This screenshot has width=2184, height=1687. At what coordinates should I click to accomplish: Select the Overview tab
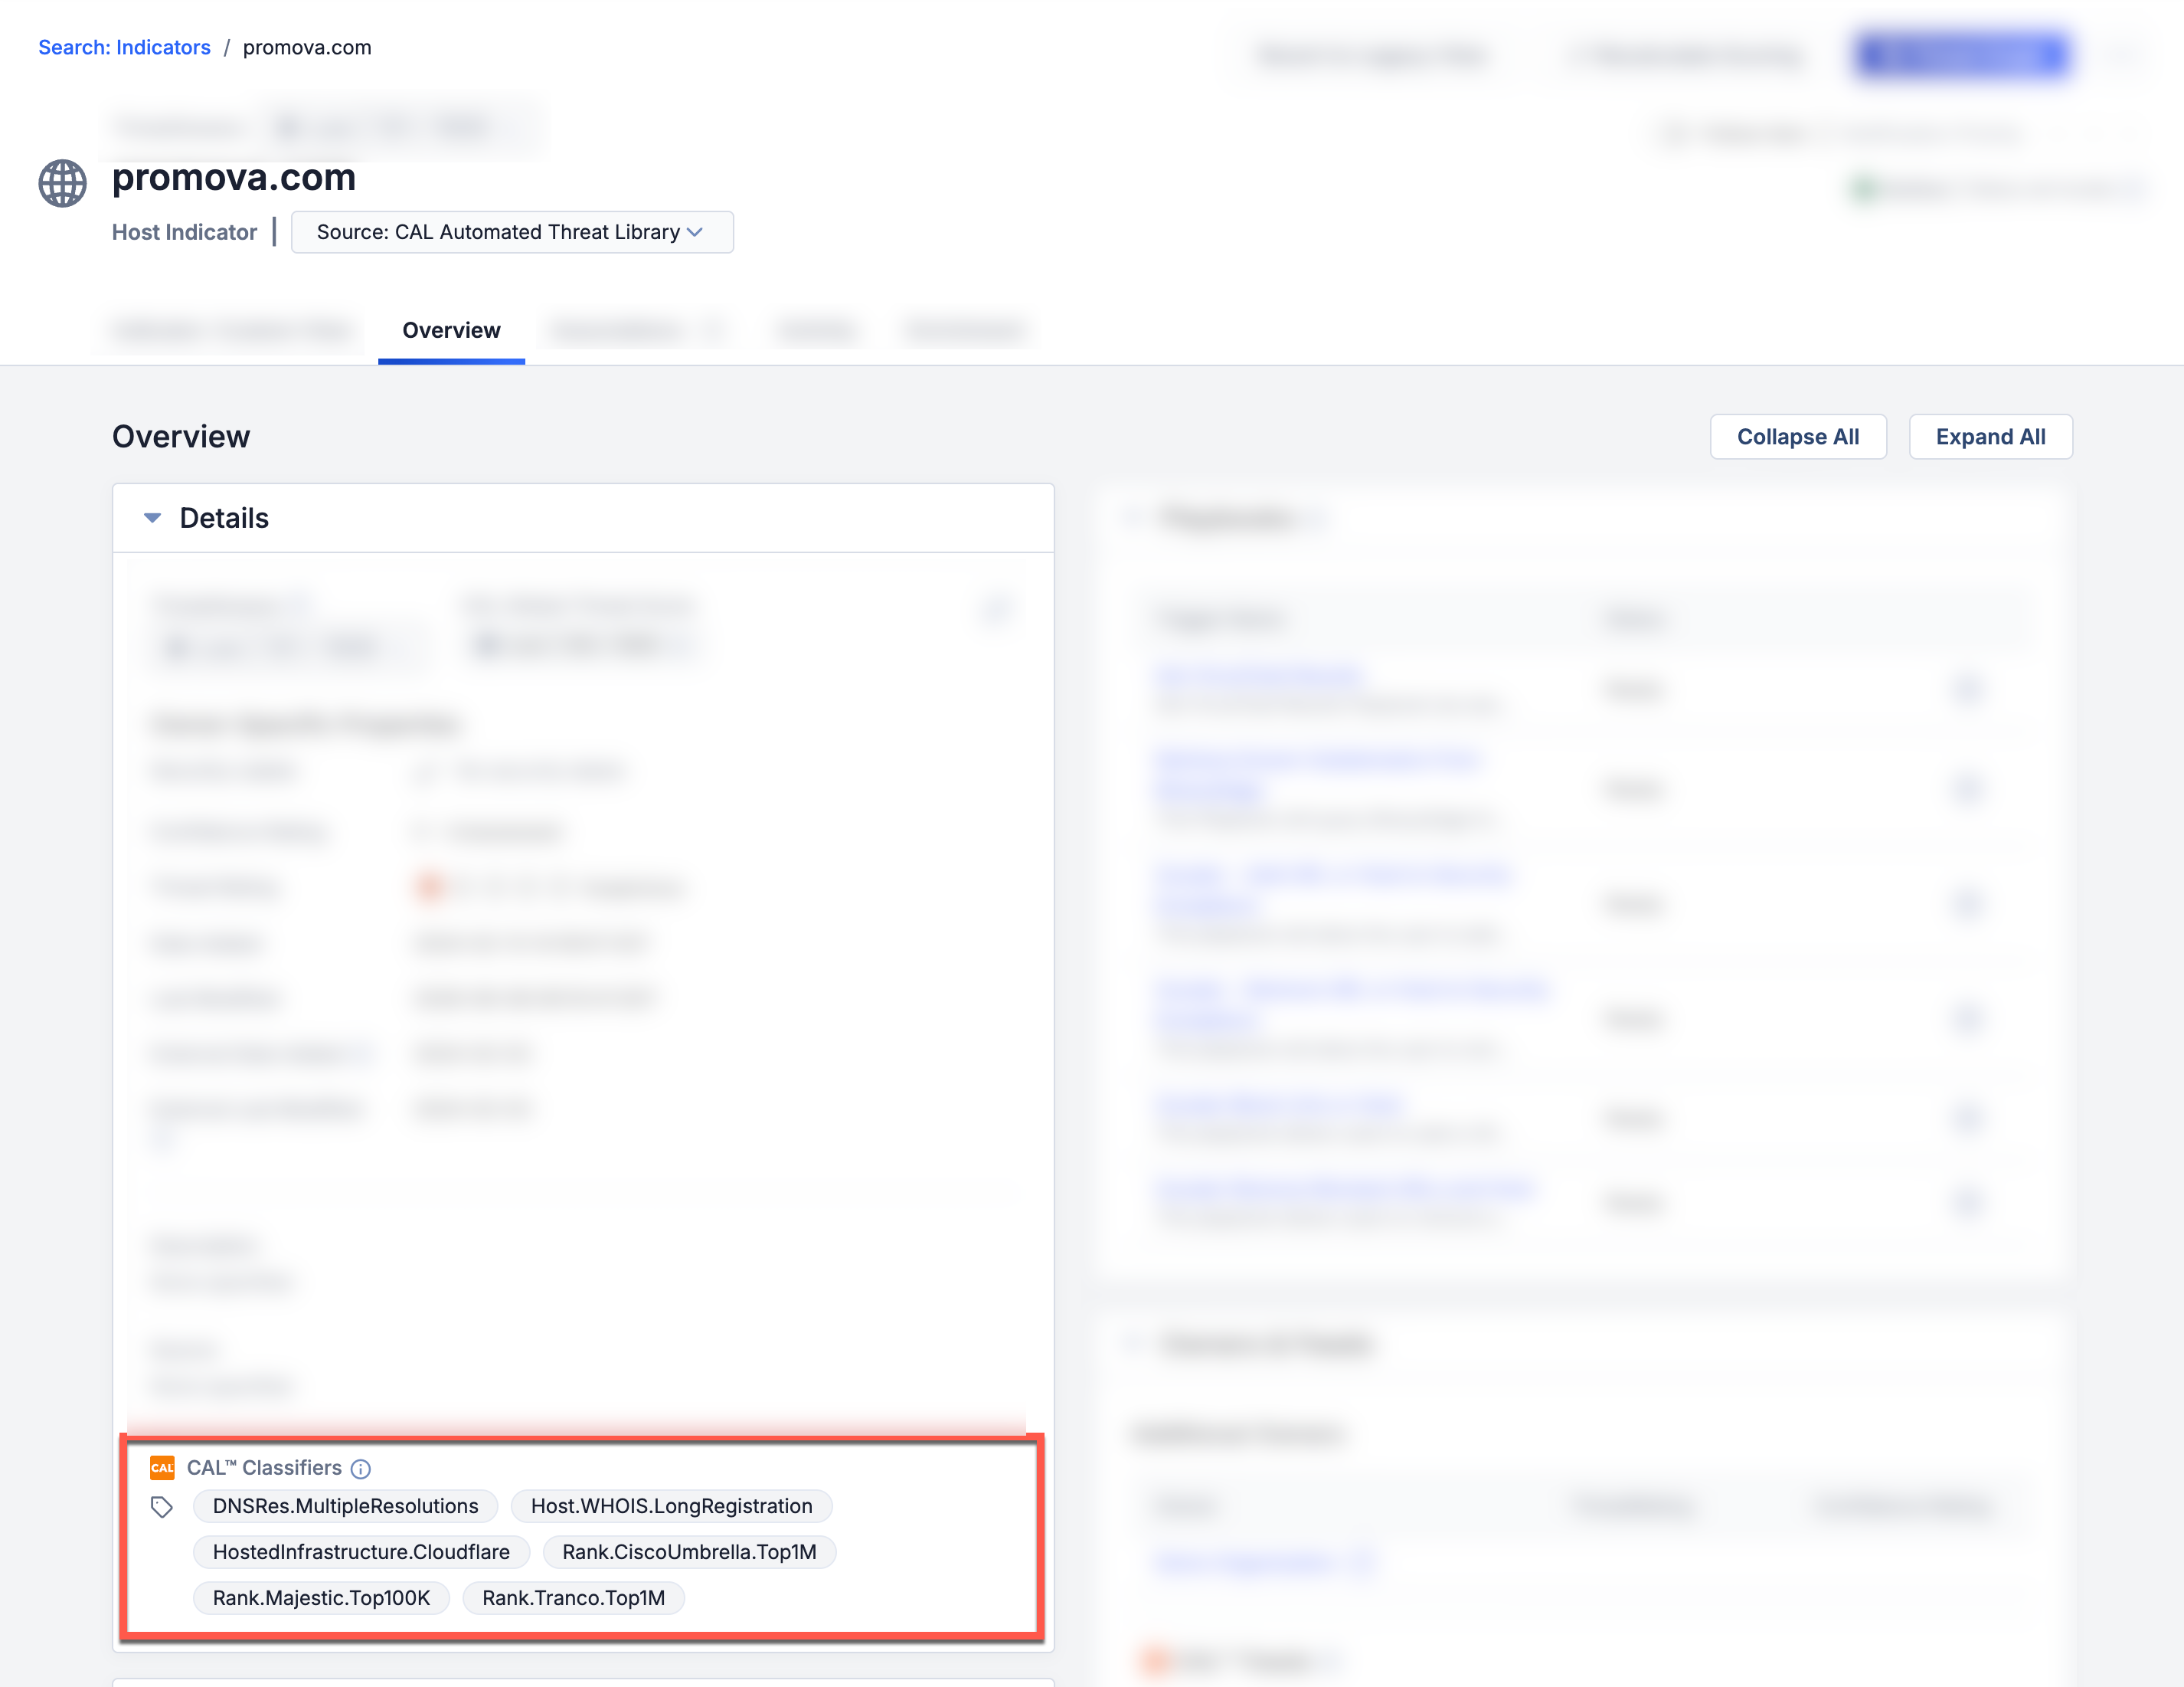point(451,330)
